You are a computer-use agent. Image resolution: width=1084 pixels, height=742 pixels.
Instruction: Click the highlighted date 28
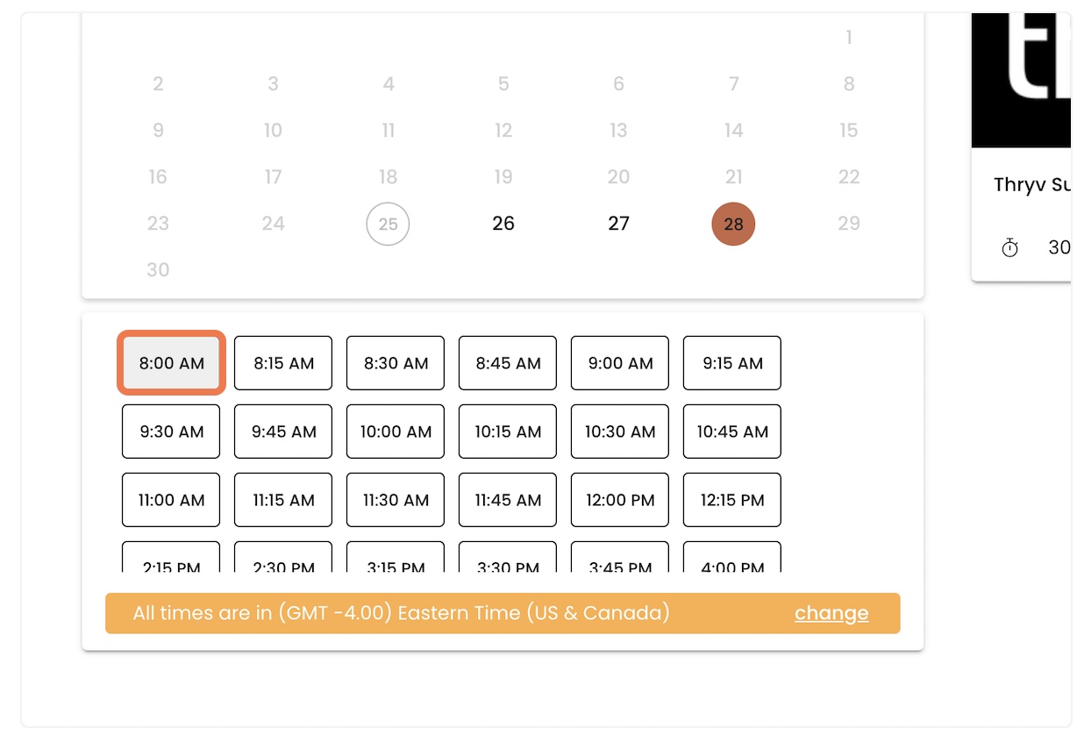tap(733, 224)
